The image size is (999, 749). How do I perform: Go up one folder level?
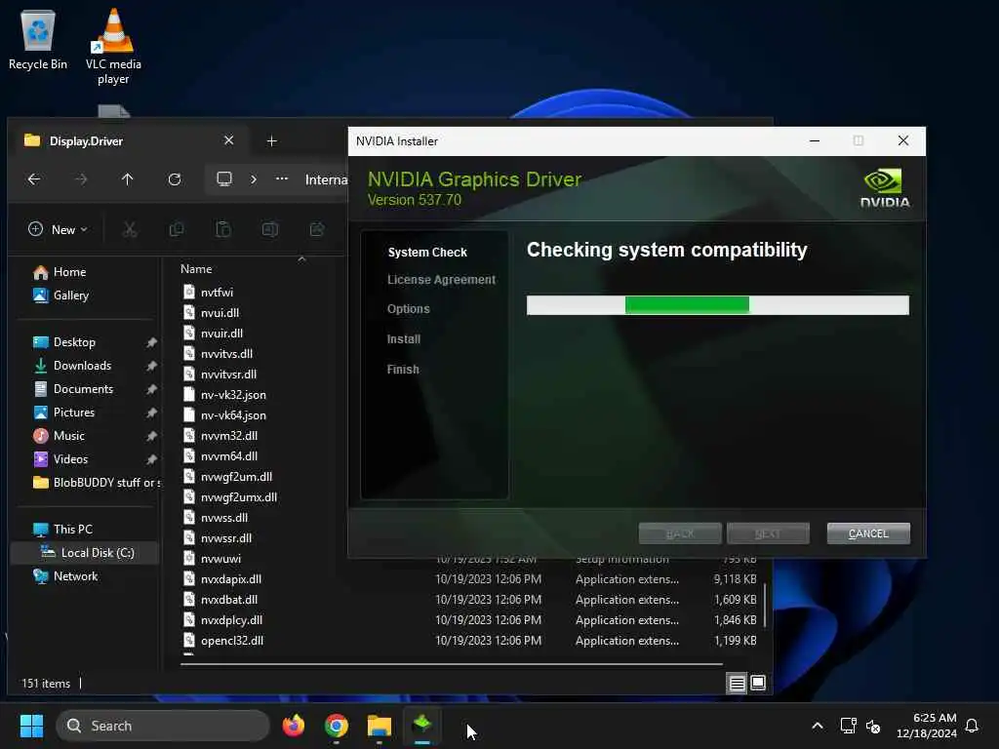coord(128,179)
